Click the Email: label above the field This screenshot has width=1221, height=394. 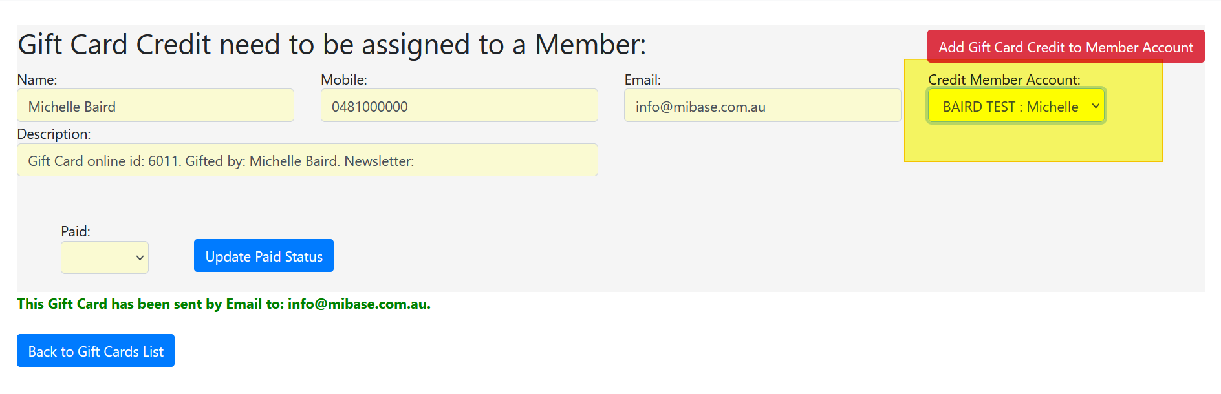(642, 79)
